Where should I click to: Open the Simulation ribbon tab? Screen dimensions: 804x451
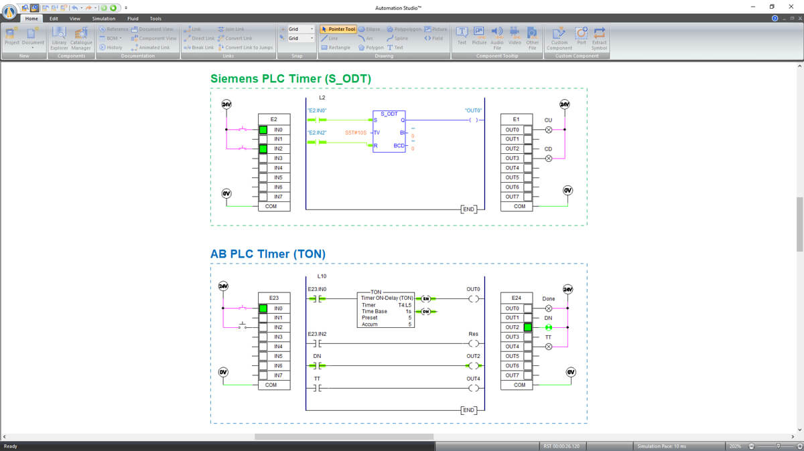coord(104,19)
